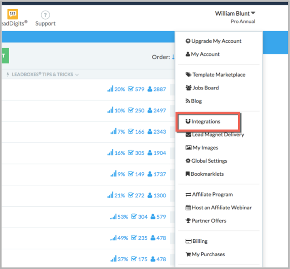Click the group icon beside Jobs Board
The image size is (290, 269).
coord(188,88)
